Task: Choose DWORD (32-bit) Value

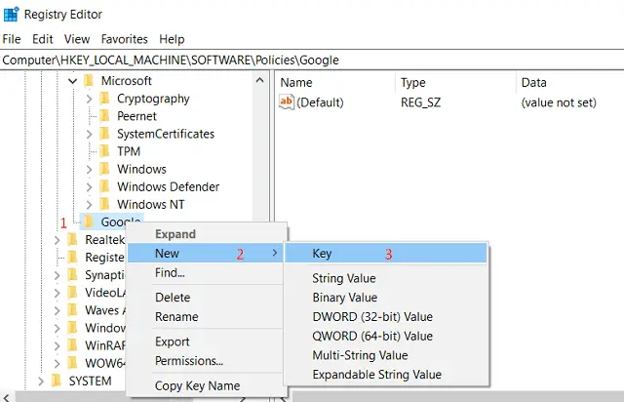Action: click(x=372, y=317)
